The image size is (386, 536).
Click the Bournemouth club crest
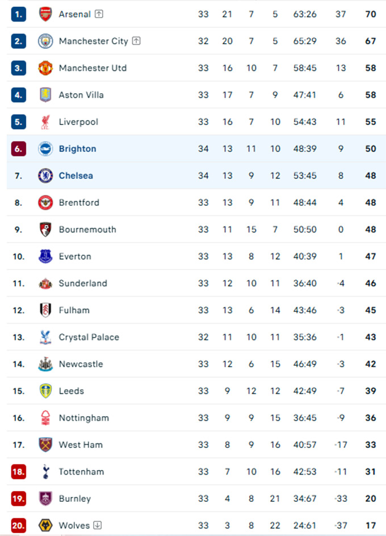pos(45,230)
